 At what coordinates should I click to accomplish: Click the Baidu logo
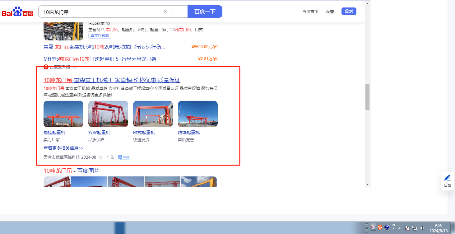click(x=18, y=12)
